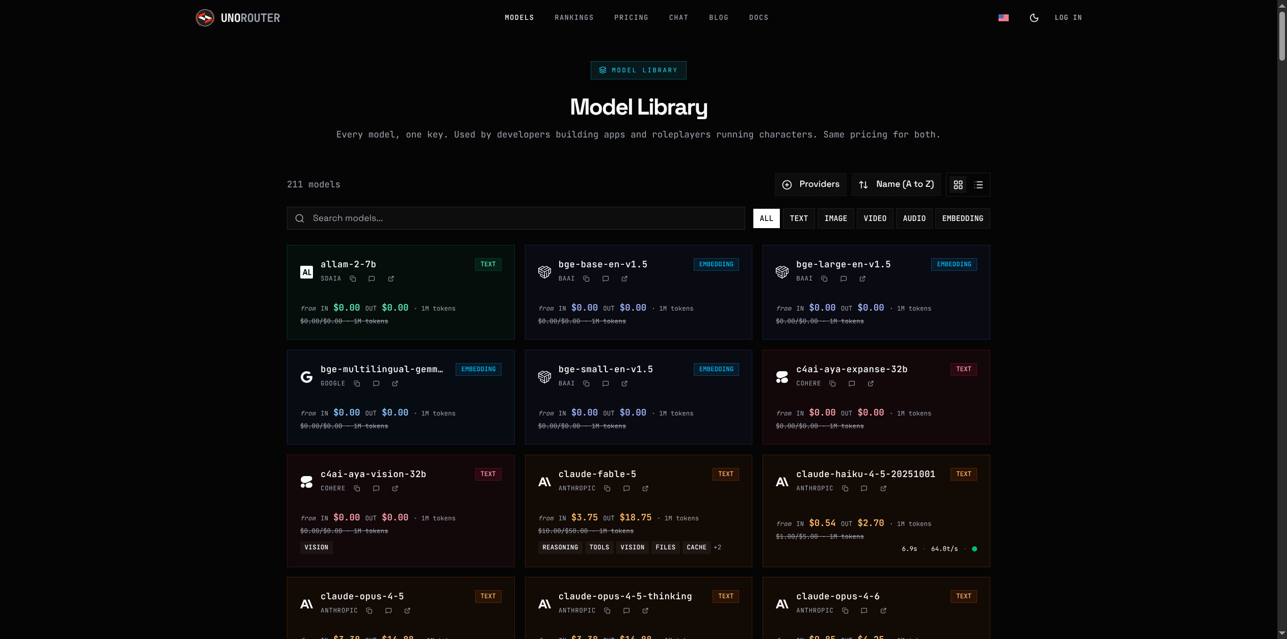Image resolution: width=1287 pixels, height=639 pixels.
Task: Open the Name (A to Z) sort dropdown
Action: (897, 184)
